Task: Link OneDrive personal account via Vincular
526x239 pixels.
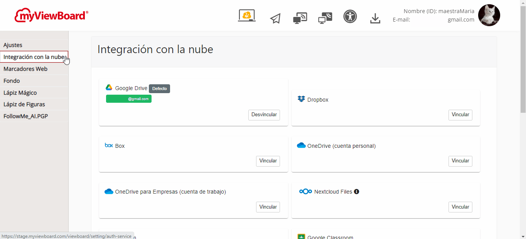Action: [460, 161]
